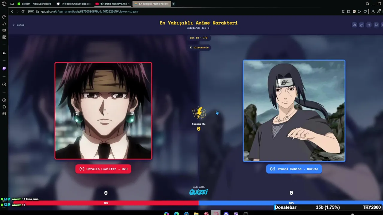Pin page with pinboard icon
This screenshot has height=215, width=383.
click(x=343, y=12)
